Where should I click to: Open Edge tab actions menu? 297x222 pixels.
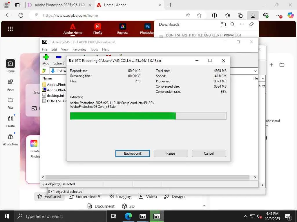click(17, 5)
